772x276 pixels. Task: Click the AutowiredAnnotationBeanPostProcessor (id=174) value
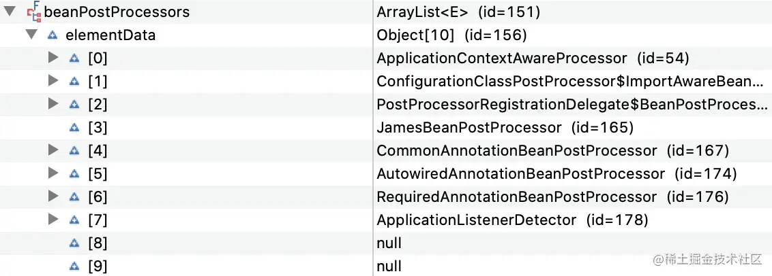pyautogui.click(x=557, y=174)
